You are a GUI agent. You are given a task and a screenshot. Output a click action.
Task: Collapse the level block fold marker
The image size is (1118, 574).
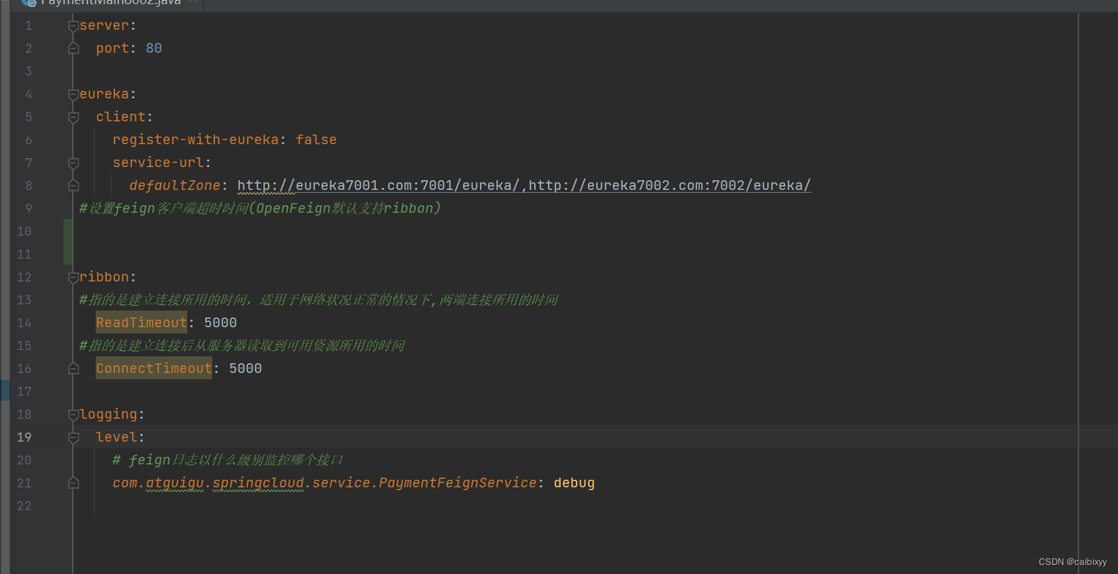74,437
